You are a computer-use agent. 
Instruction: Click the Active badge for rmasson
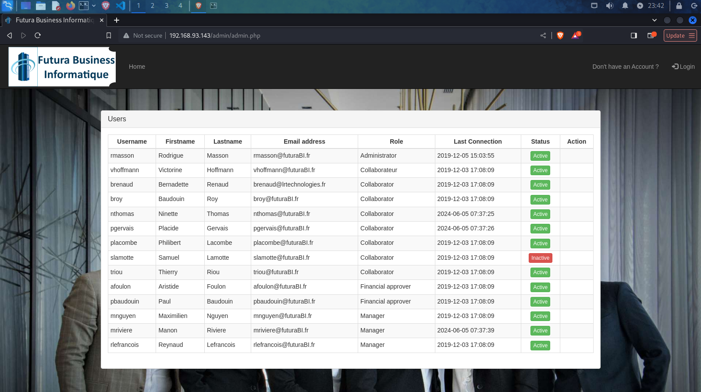(540, 156)
